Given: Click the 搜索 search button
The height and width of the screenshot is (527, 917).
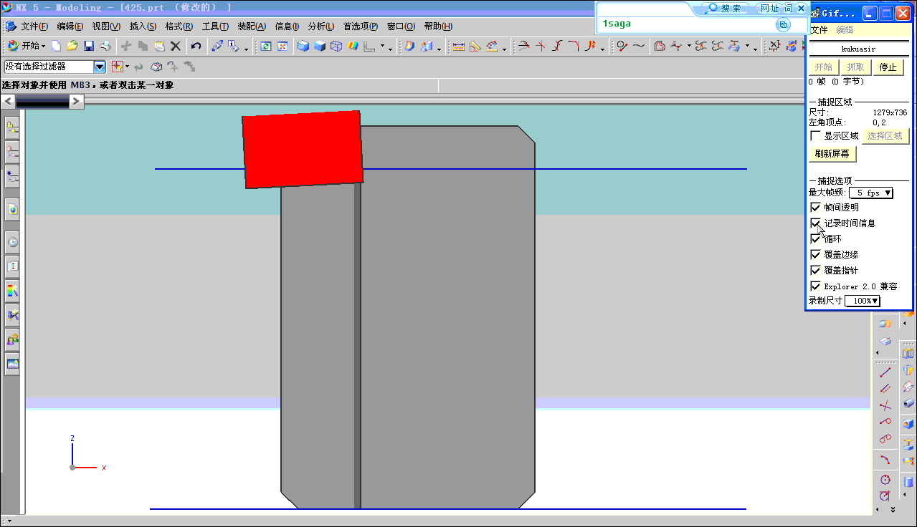Looking at the screenshot, I should (x=725, y=9).
